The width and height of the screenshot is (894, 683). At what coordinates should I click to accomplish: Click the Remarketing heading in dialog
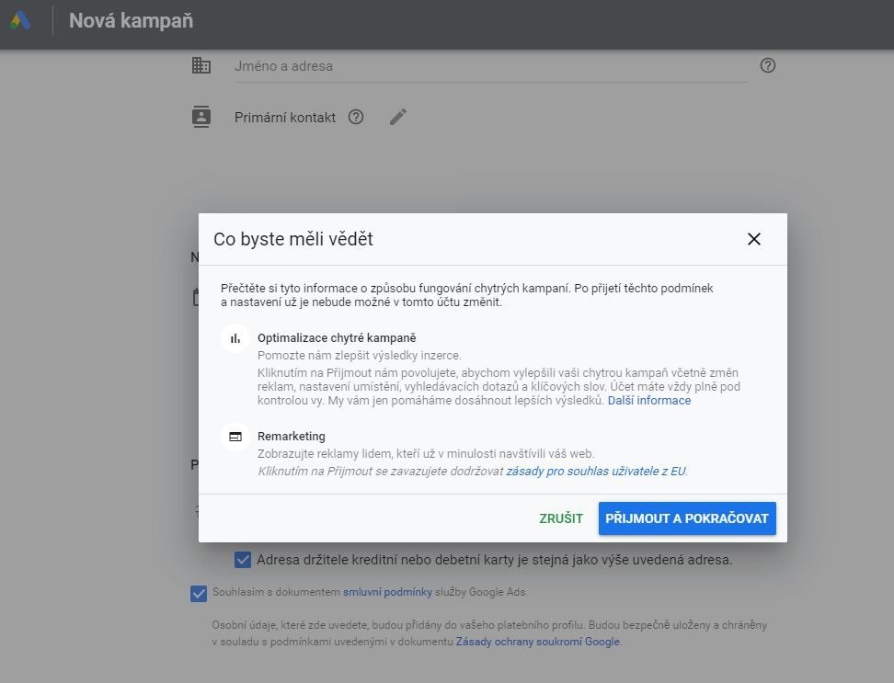[292, 437]
